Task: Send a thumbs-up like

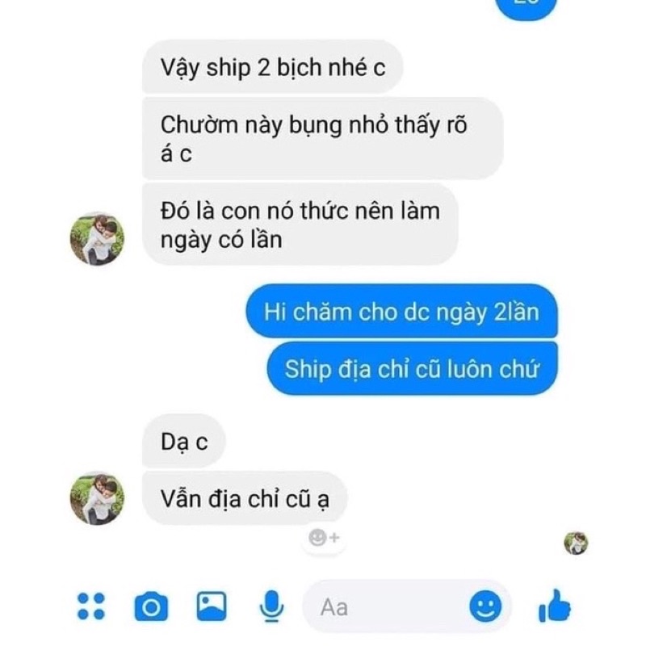Action: point(555,606)
